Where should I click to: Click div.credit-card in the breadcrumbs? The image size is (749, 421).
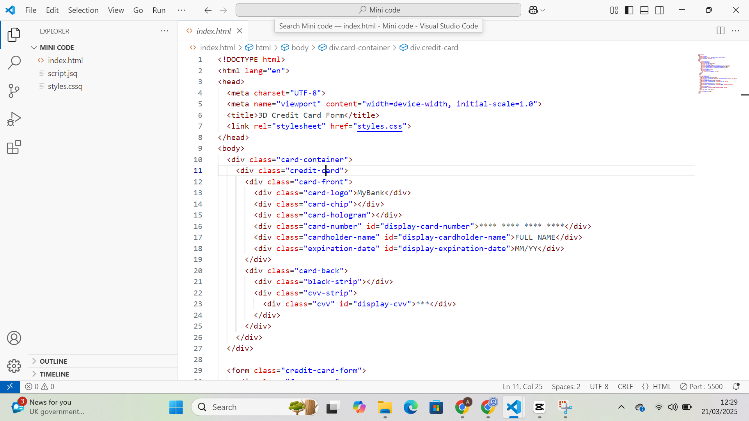click(x=434, y=48)
